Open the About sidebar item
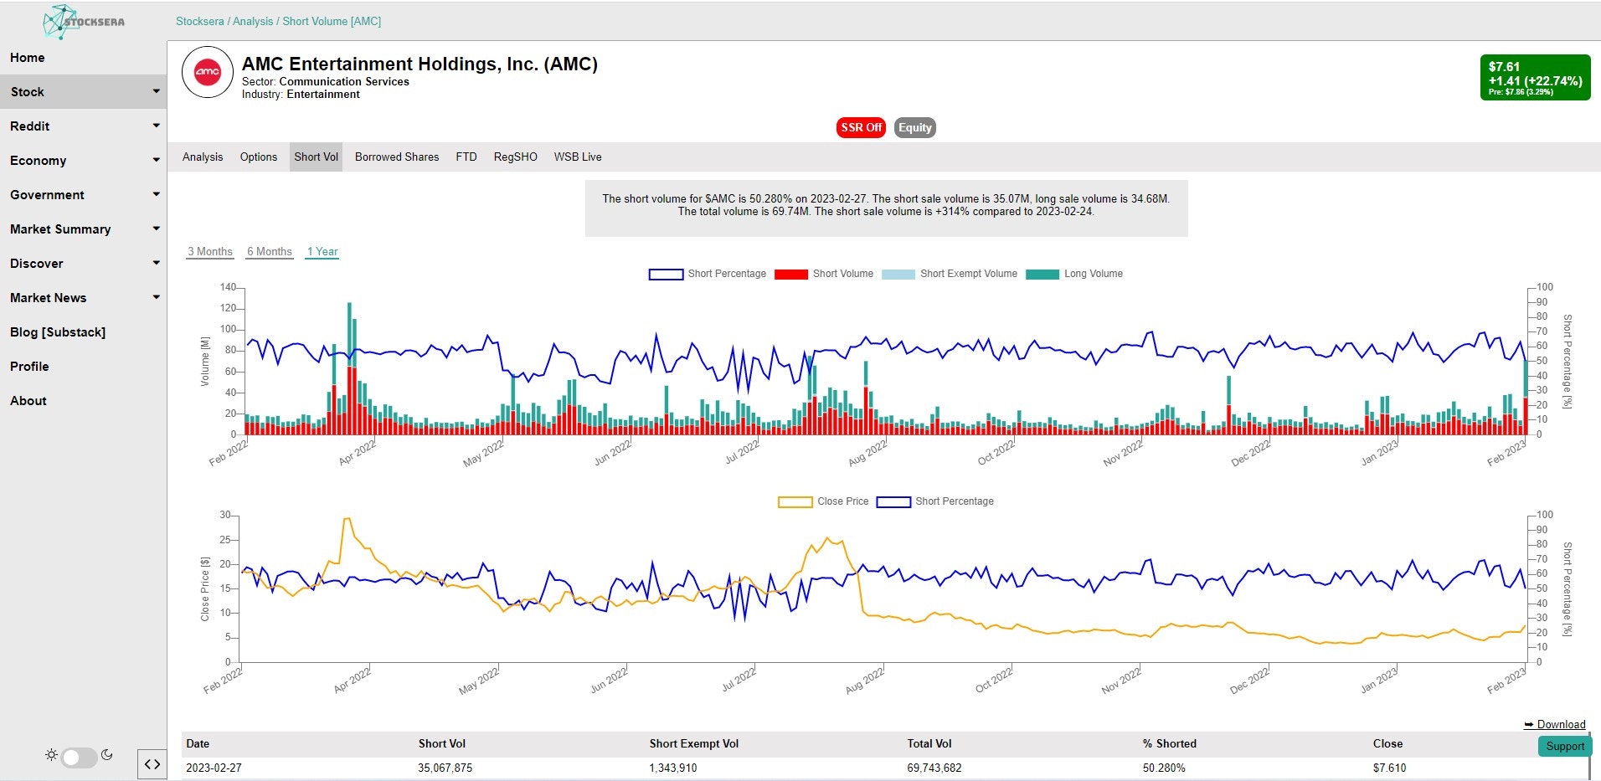 point(28,401)
